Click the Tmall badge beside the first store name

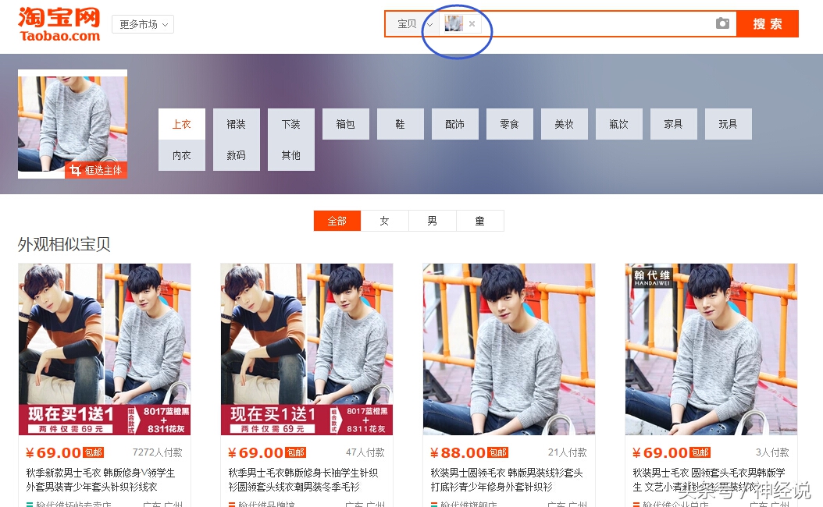pos(29,503)
